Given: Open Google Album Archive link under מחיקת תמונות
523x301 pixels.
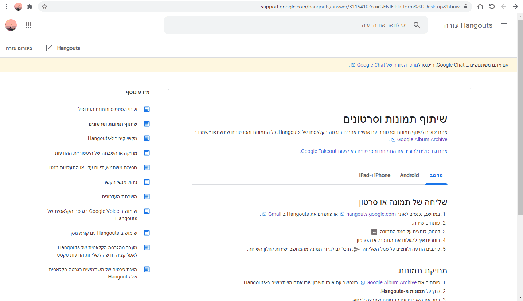Looking at the screenshot, I should click(388, 282).
